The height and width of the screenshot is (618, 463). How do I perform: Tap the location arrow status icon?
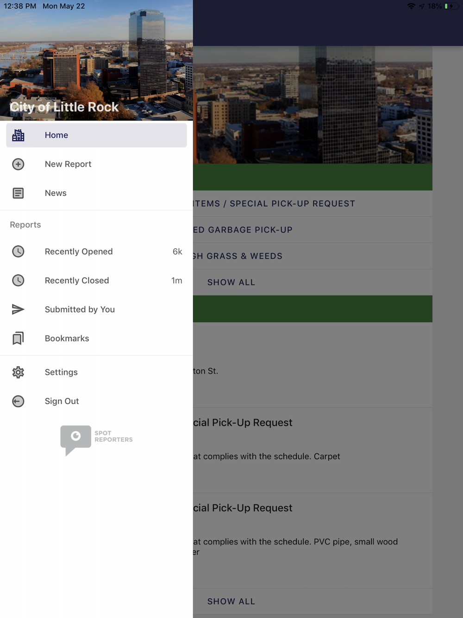pyautogui.click(x=421, y=6)
